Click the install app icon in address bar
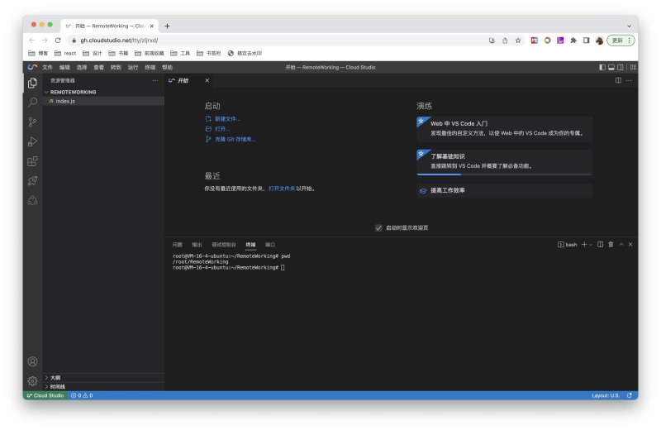661x430 pixels. (492, 41)
